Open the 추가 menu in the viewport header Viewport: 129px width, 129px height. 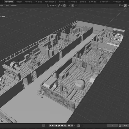tap(7, 6)
